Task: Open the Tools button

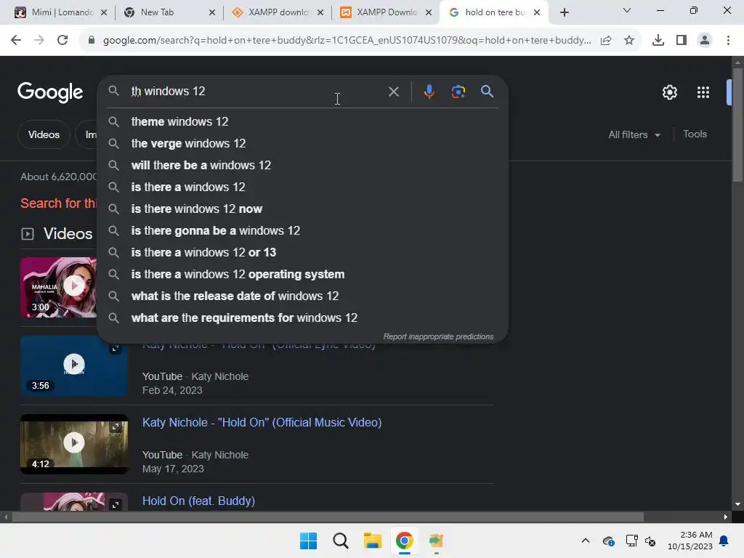Action: point(695,134)
